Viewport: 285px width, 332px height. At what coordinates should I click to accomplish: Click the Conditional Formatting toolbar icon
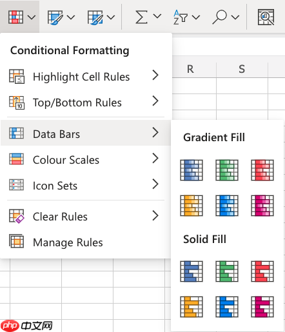click(x=15, y=17)
